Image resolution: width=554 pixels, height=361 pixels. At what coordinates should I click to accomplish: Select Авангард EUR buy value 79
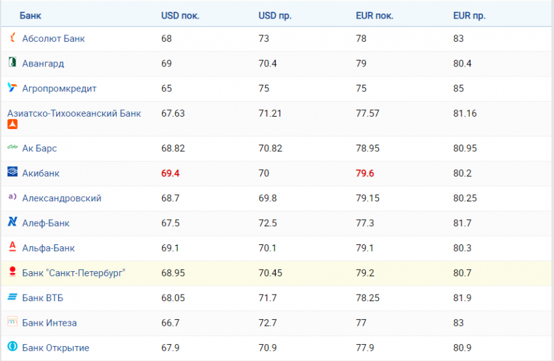coord(361,64)
